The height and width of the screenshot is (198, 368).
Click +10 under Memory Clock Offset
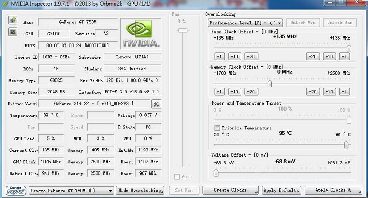coord(329,92)
